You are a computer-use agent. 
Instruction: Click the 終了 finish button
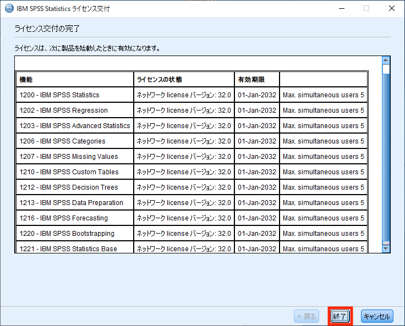point(340,316)
